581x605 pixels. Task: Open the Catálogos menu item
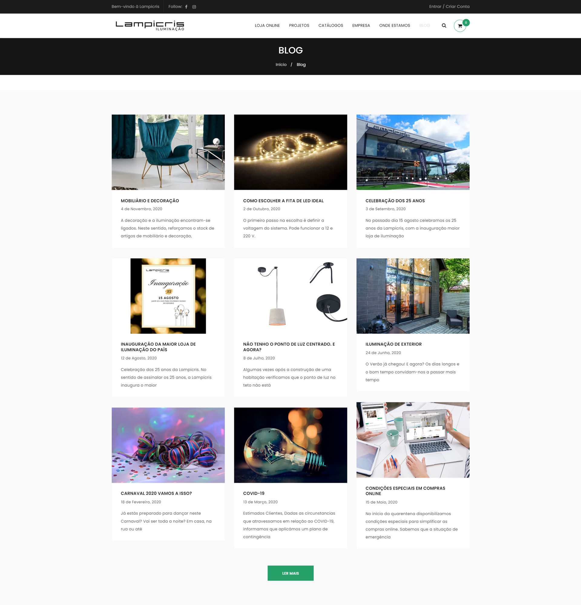point(330,26)
